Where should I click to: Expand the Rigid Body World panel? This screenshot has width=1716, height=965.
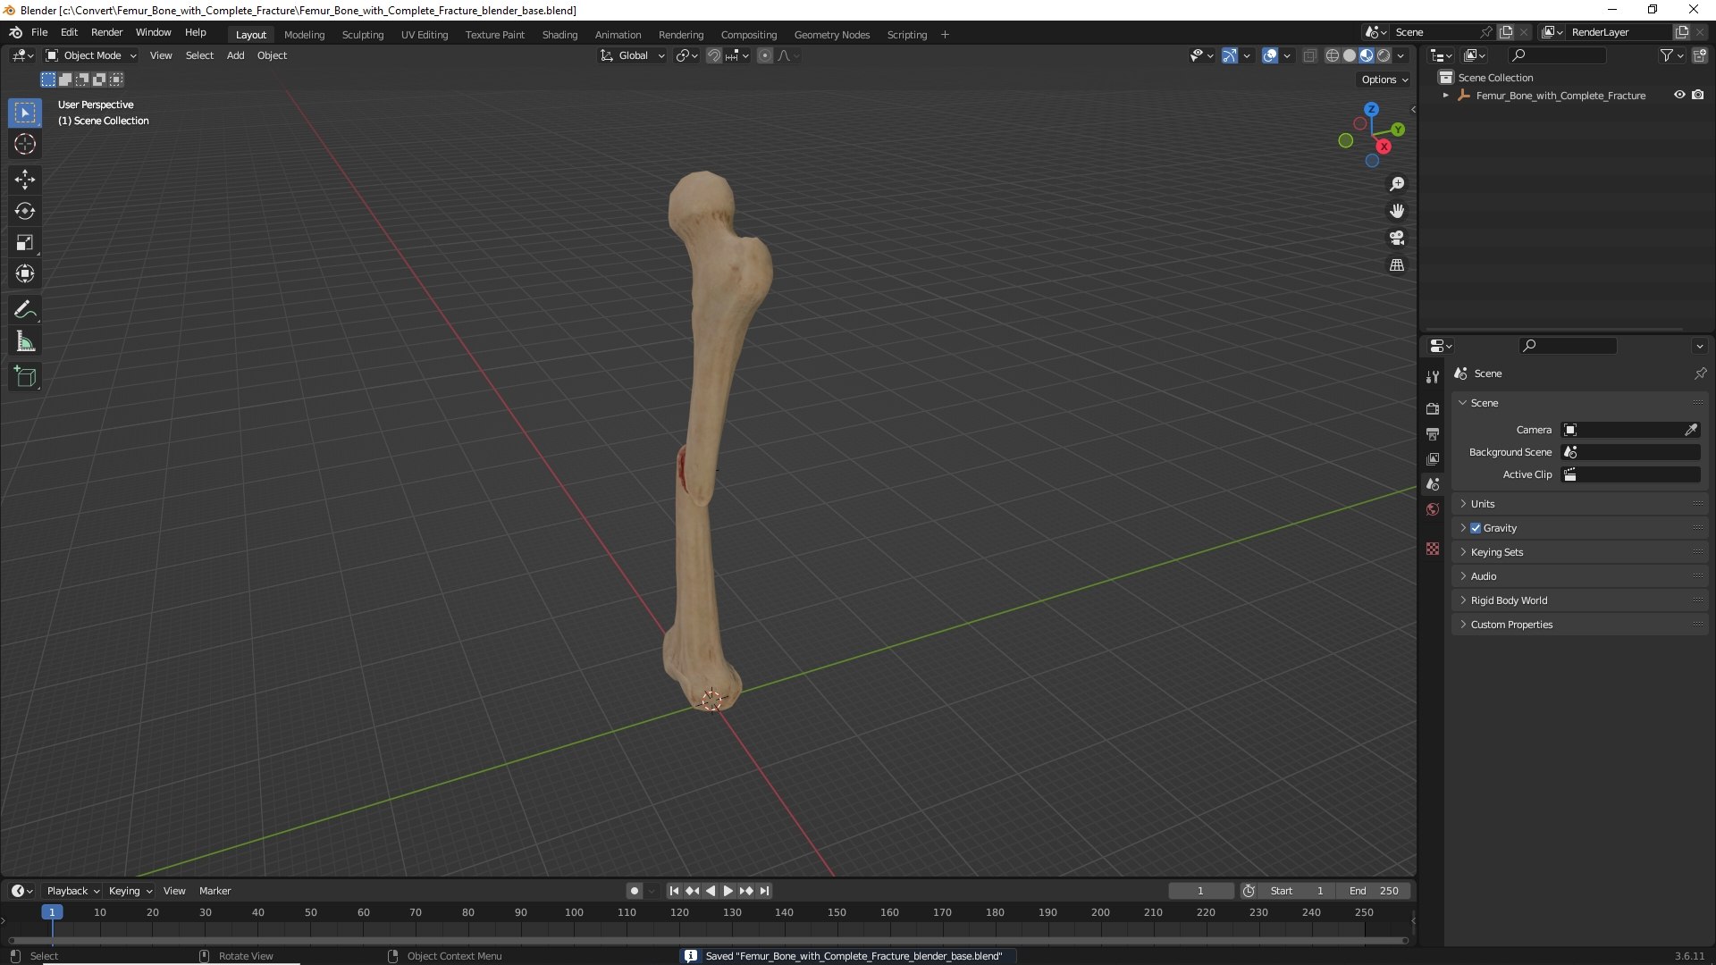[x=1579, y=600]
